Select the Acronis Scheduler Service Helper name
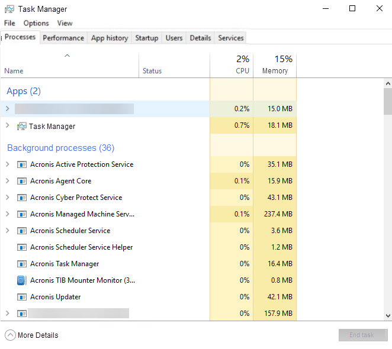Viewport: 392px width, 349px height. [x=82, y=247]
